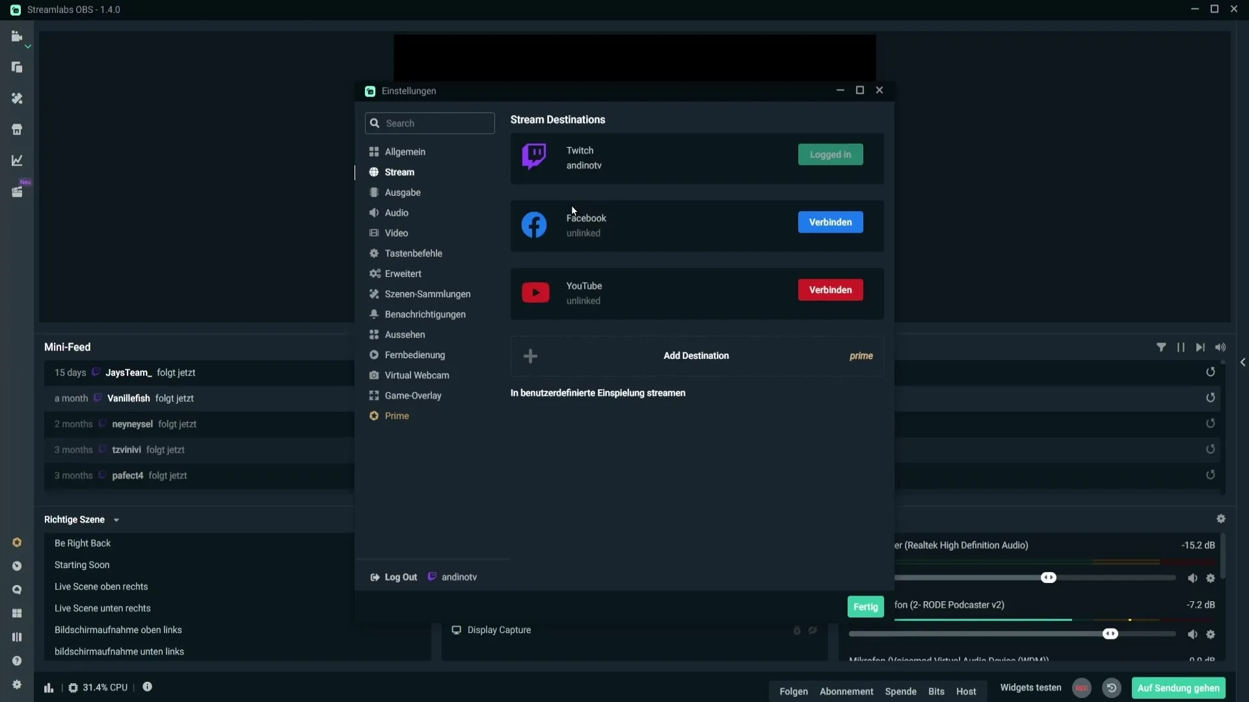The width and height of the screenshot is (1249, 702).
Task: Click Realtek audio volume slider handle
Action: 1049,578
